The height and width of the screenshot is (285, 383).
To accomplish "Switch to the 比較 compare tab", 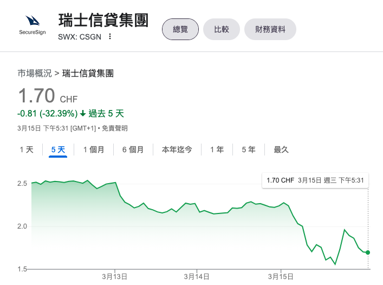I will coord(222,29).
